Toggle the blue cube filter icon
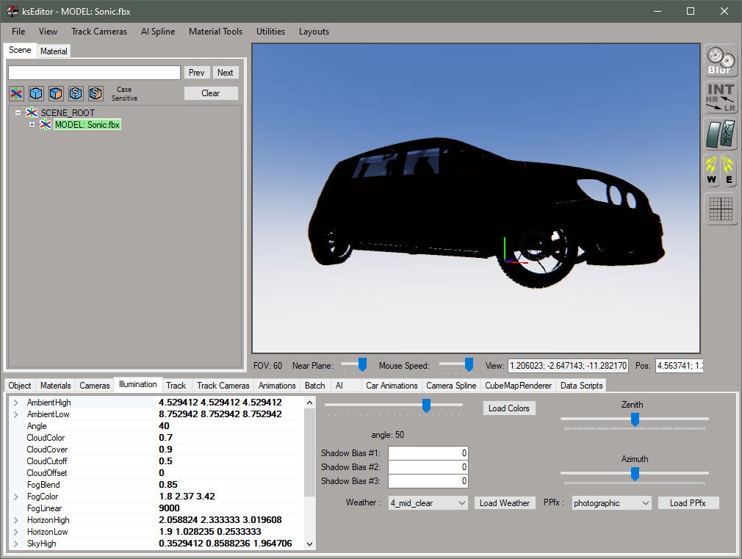Screen dimensions: 742x559 tap(36, 93)
